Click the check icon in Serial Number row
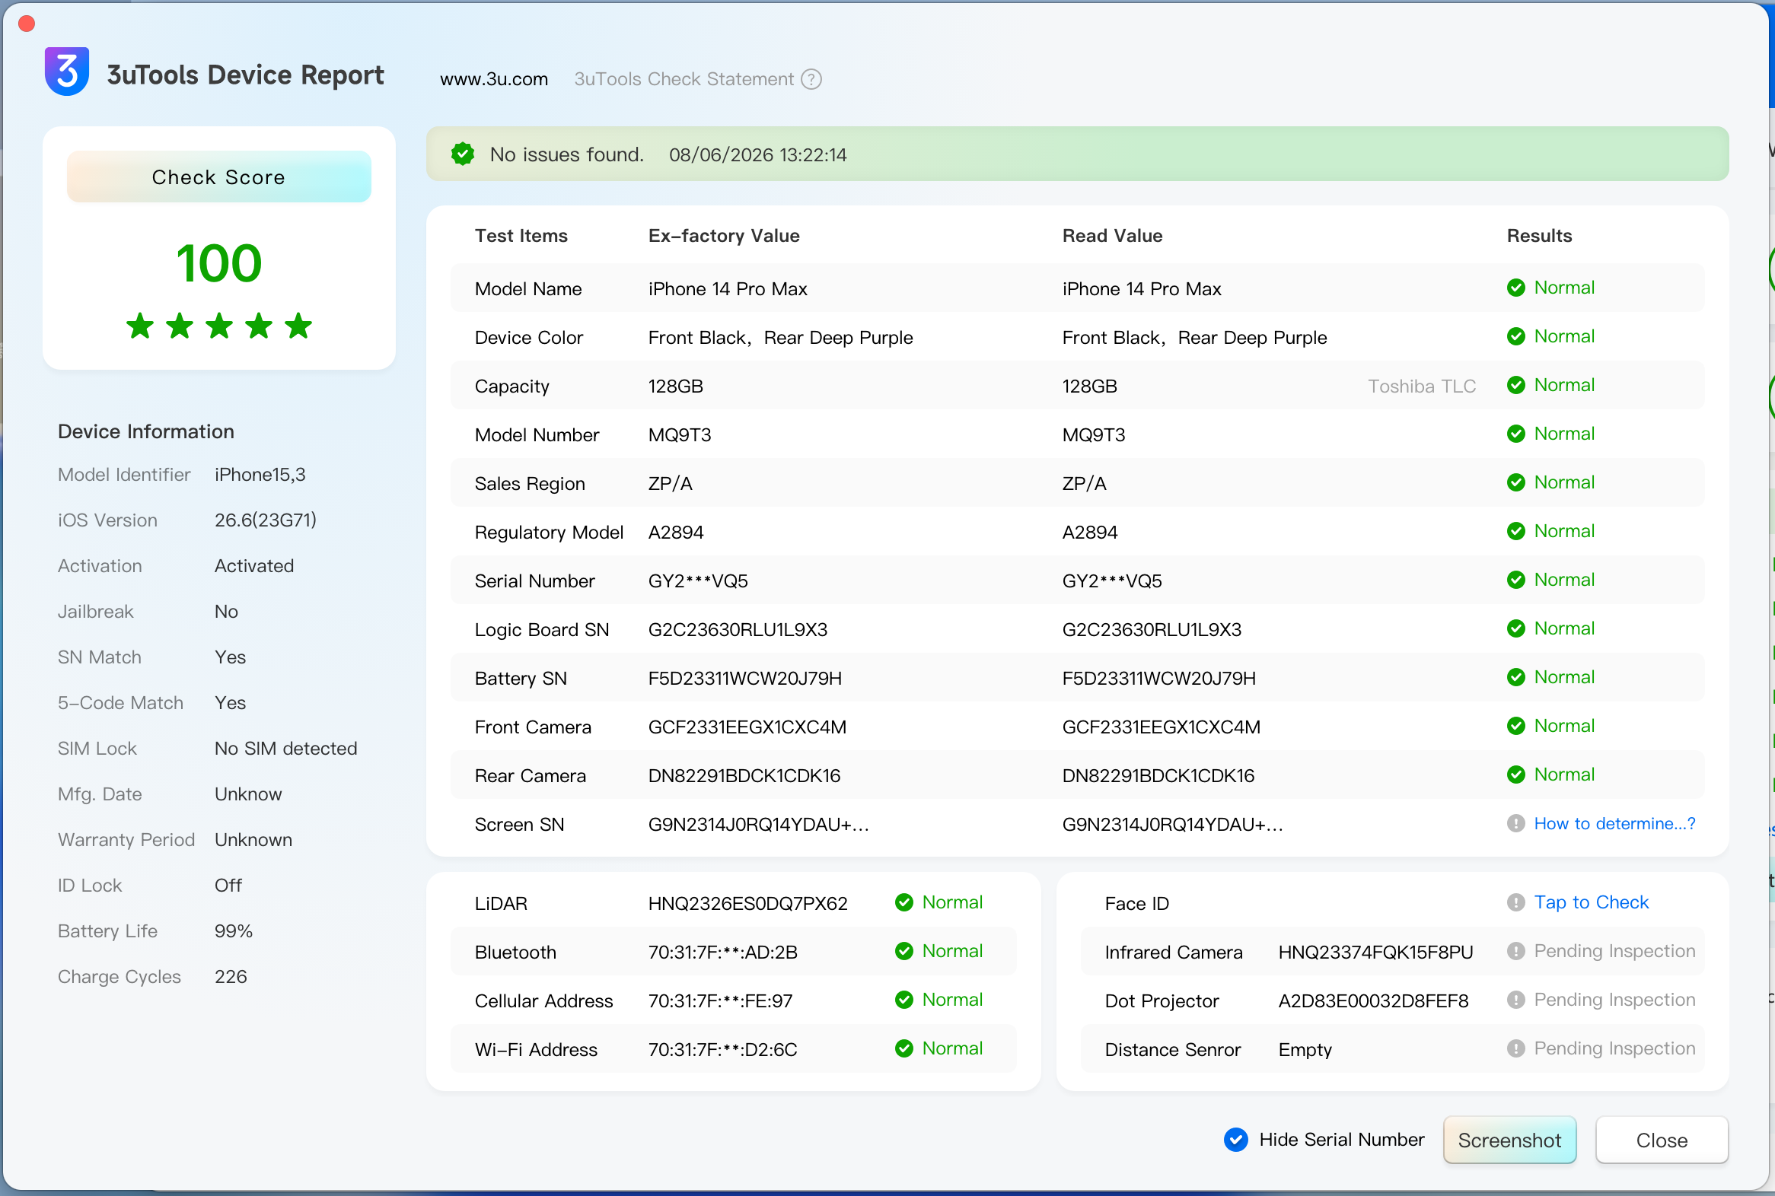Viewport: 1775px width, 1196px height. (1515, 581)
